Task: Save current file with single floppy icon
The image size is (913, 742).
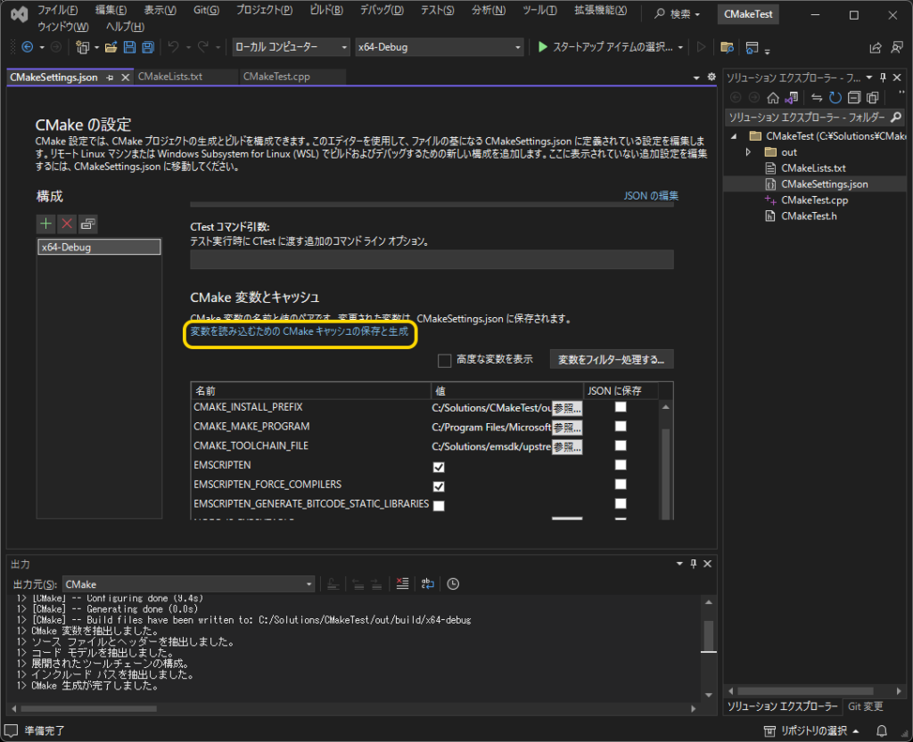Action: pos(129,47)
